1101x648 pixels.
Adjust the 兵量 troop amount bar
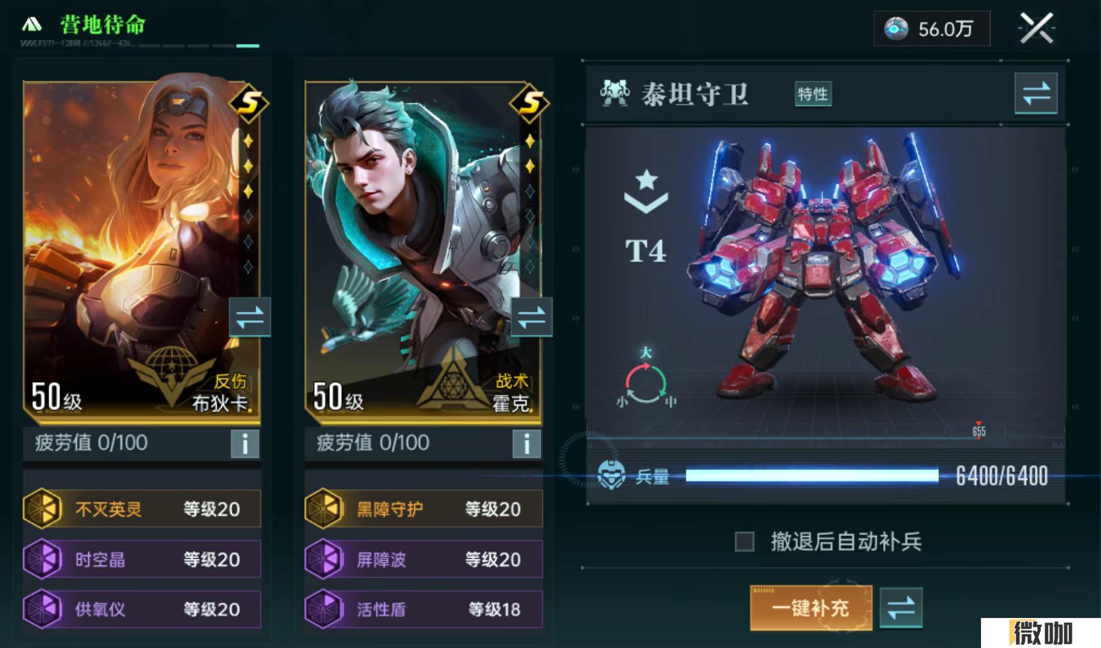tap(812, 476)
